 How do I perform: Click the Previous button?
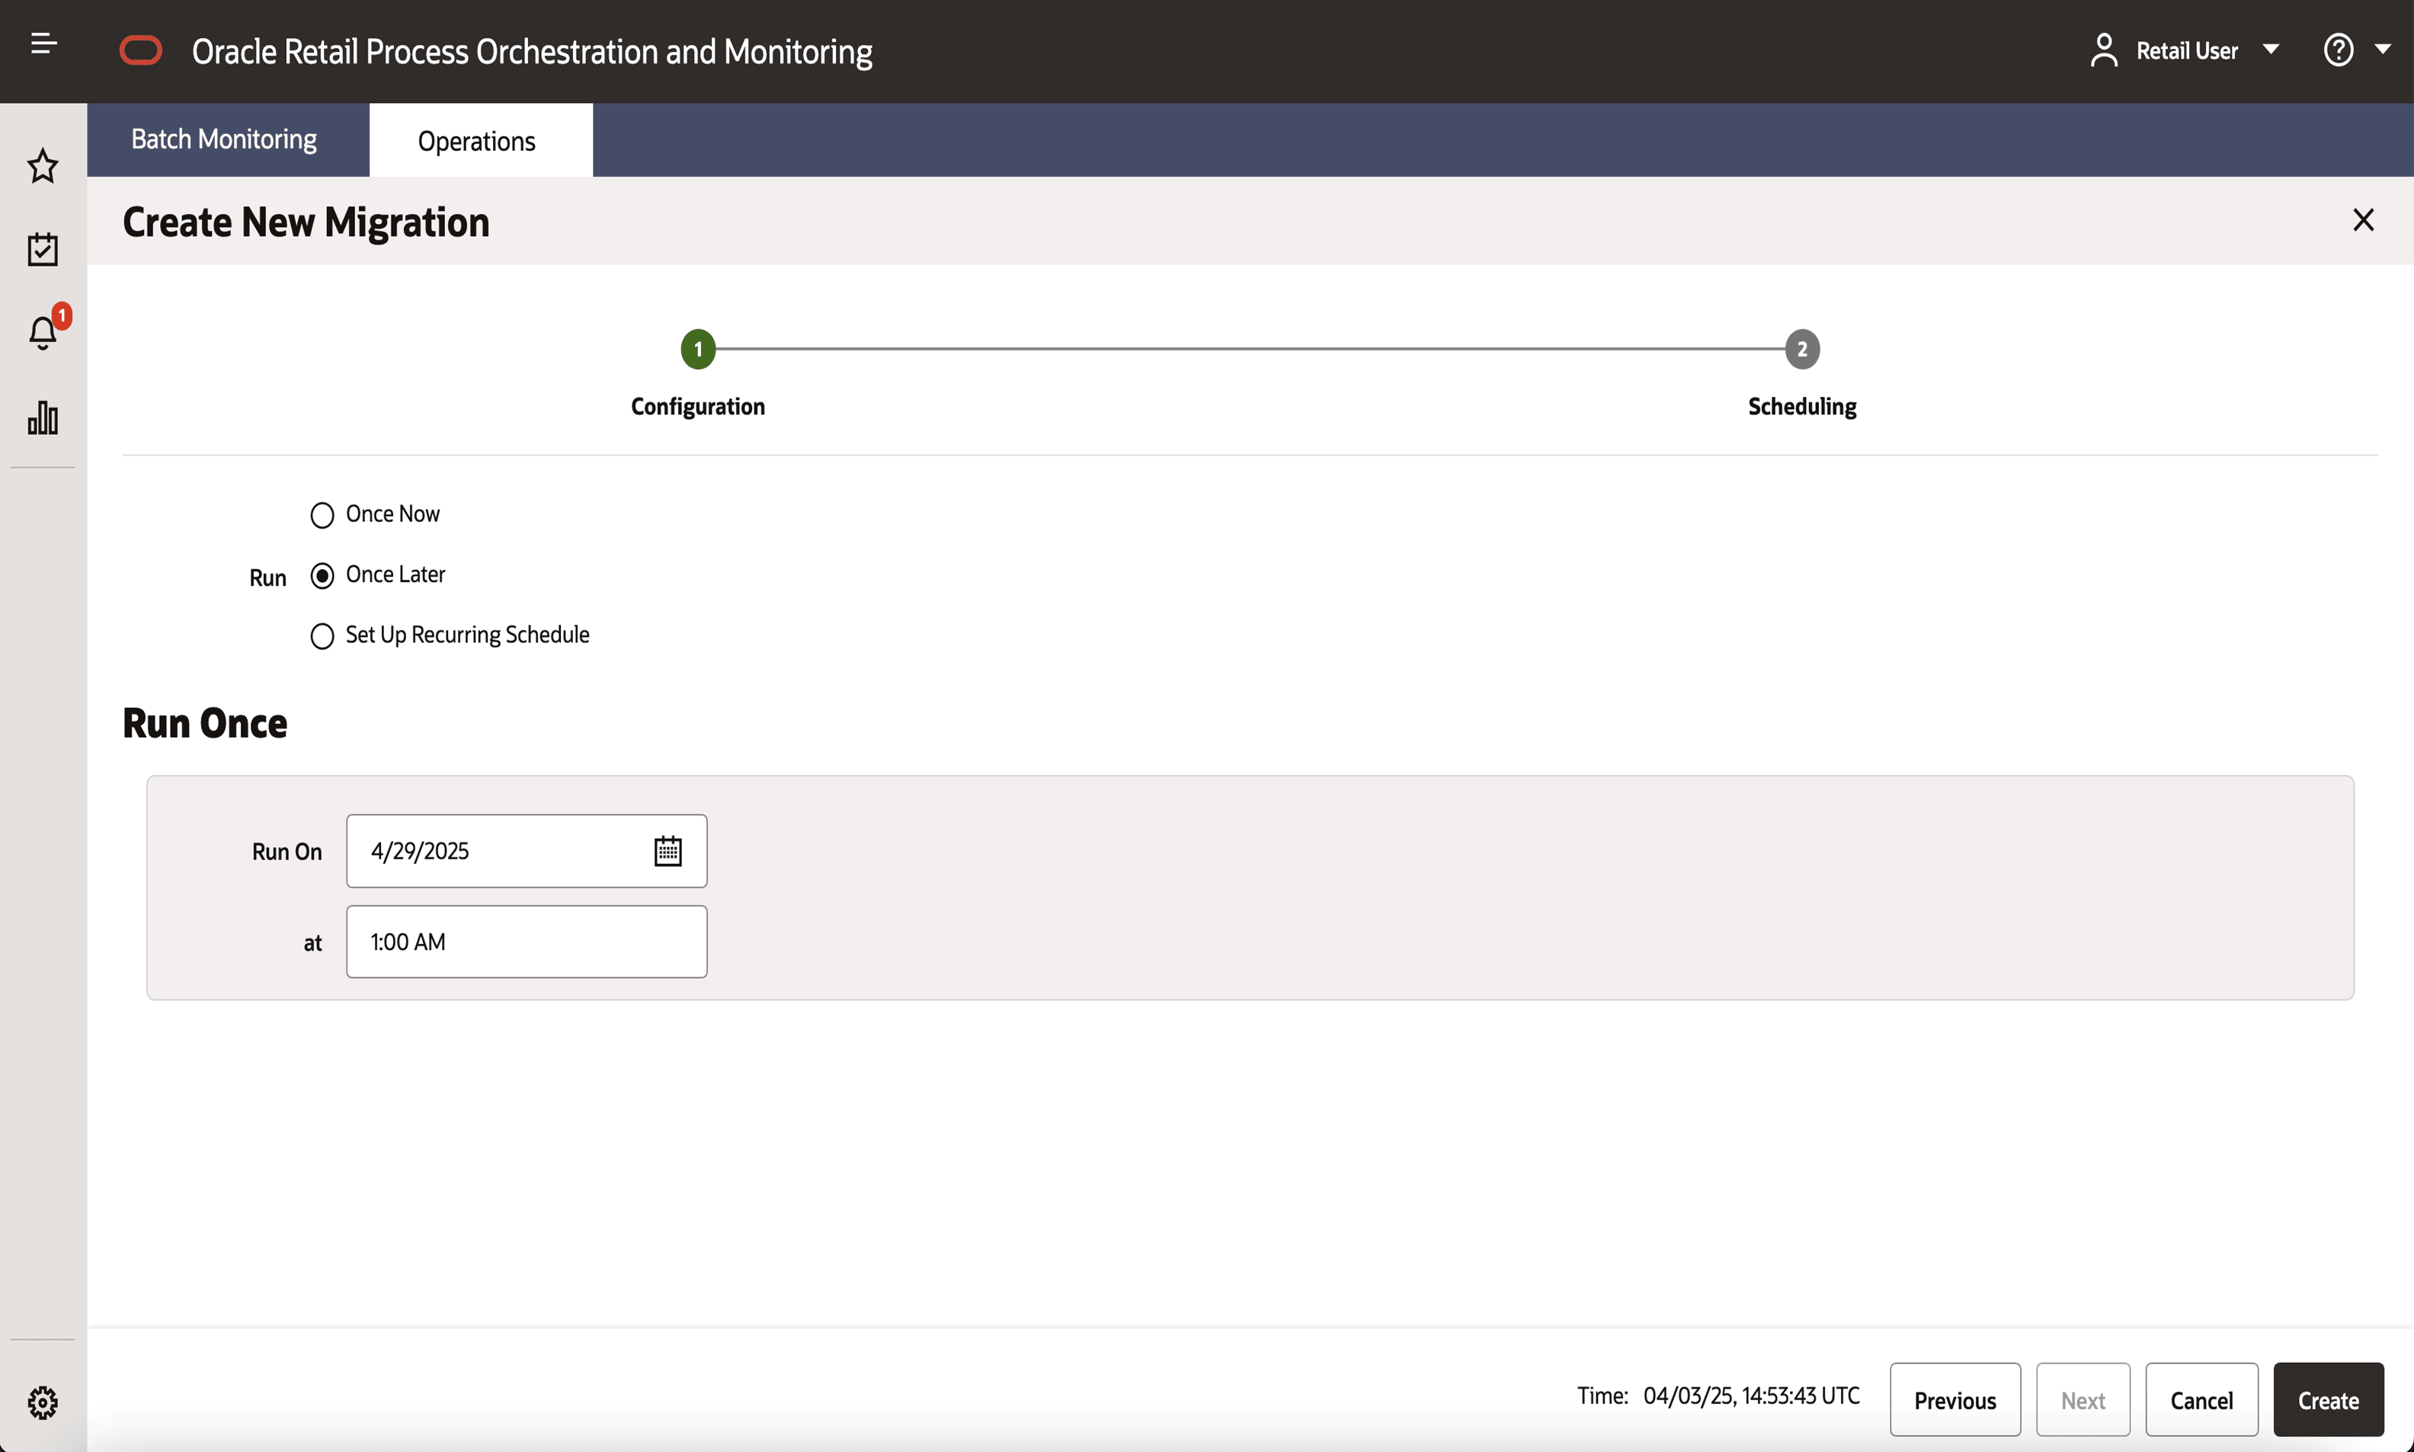click(x=1955, y=1400)
